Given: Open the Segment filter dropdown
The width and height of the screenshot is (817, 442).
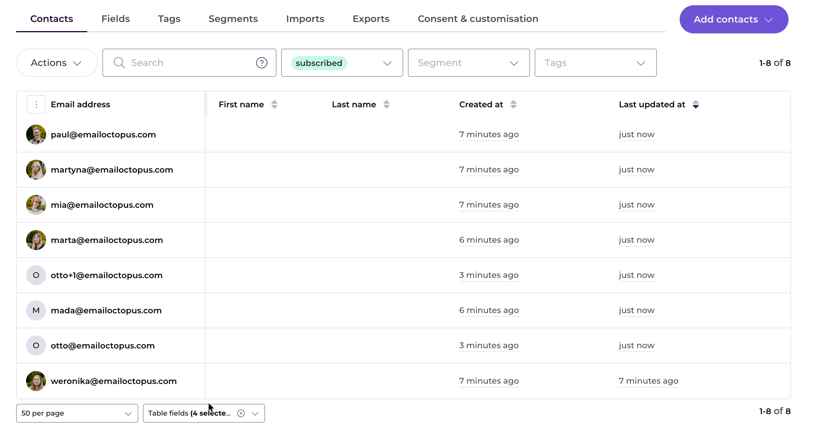Looking at the screenshot, I should pyautogui.click(x=468, y=63).
